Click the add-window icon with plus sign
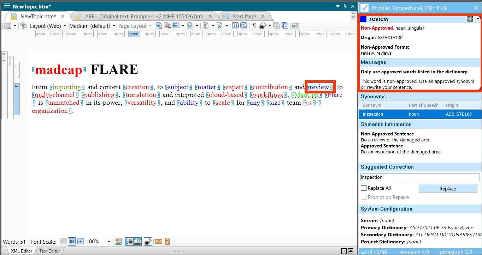 pyautogui.click(x=277, y=26)
